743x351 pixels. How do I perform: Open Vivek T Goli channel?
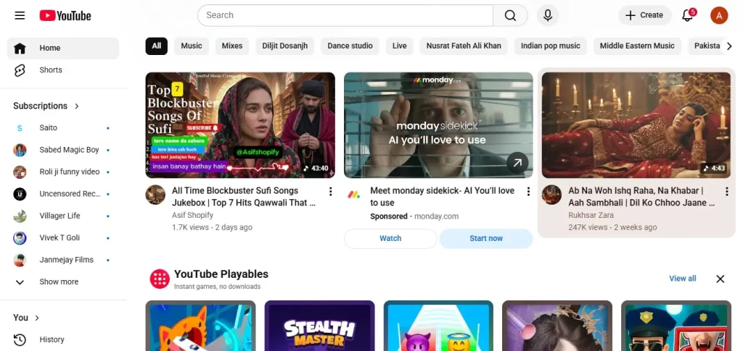[62, 237]
